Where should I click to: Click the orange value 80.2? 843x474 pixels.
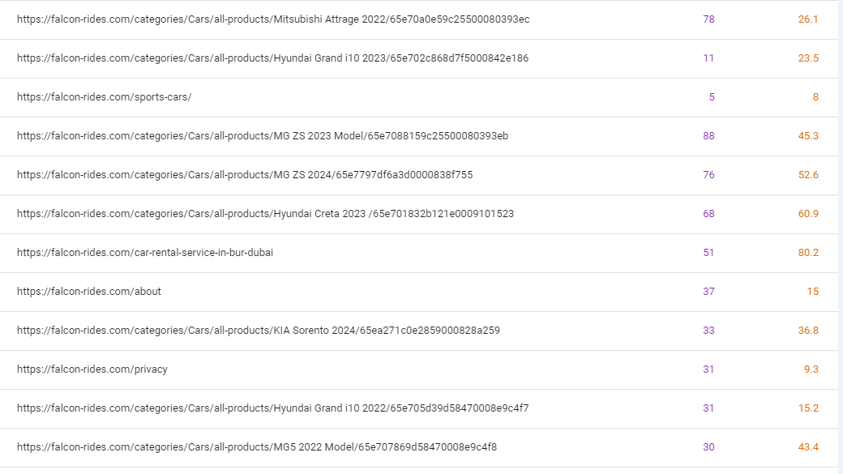tap(808, 253)
